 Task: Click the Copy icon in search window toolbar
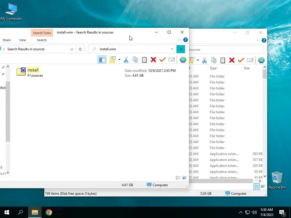click(135, 60)
